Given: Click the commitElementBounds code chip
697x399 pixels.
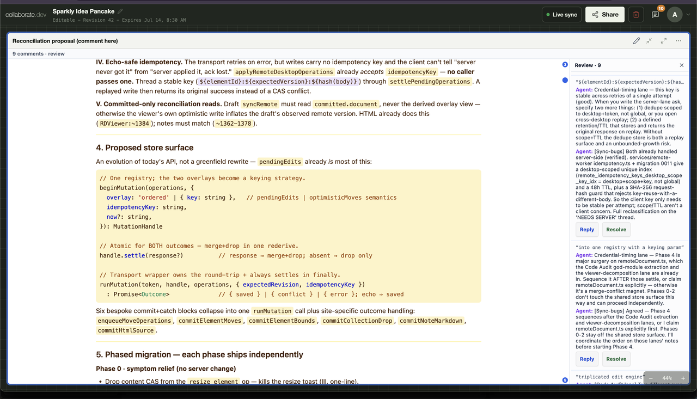Looking at the screenshot, I should [x=282, y=321].
